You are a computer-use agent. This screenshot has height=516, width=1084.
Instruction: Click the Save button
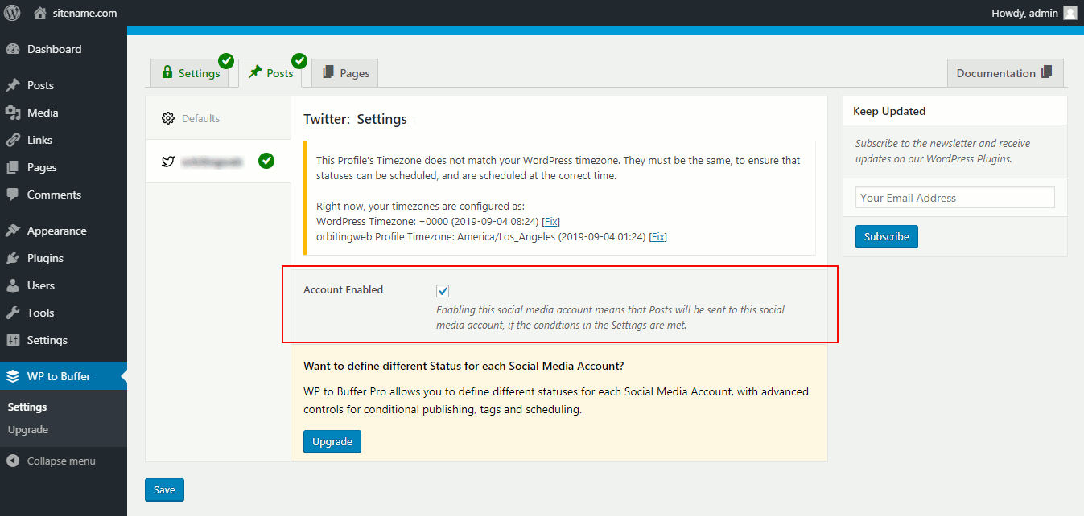pyautogui.click(x=164, y=490)
